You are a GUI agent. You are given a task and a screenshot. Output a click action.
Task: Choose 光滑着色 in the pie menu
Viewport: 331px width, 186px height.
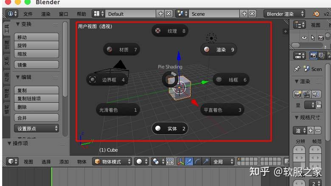[118, 110]
